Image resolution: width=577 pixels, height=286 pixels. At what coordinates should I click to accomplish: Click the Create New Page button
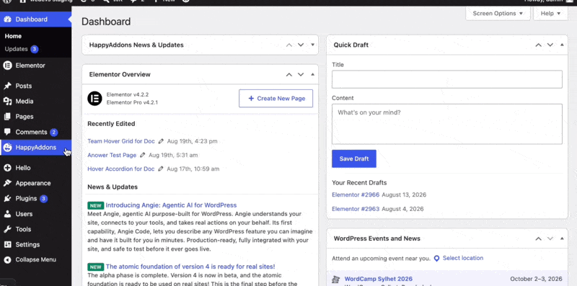276,99
